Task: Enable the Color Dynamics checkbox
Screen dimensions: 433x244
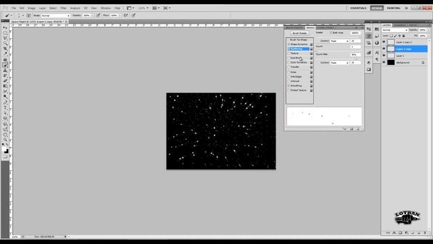Action: pos(289,62)
